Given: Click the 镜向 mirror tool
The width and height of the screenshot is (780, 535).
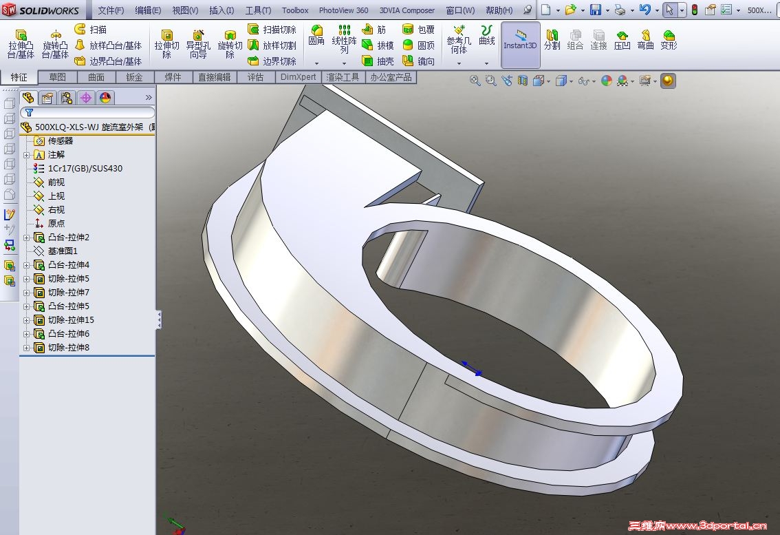Looking at the screenshot, I should pyautogui.click(x=419, y=61).
